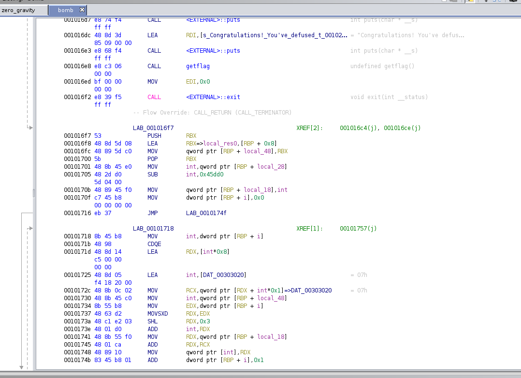Click the Flow Override CALL_RETURN comment
This screenshot has width=521, height=378.
tap(212, 113)
